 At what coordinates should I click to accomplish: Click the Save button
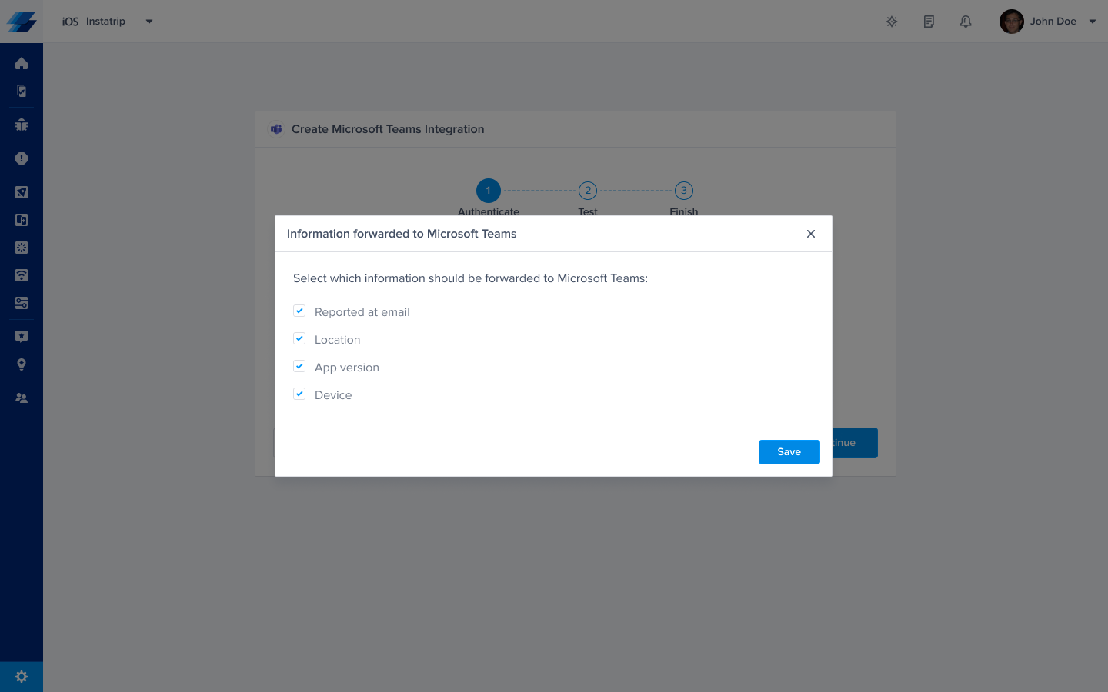789,452
